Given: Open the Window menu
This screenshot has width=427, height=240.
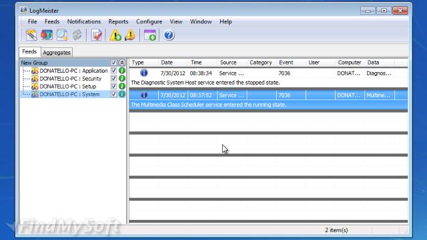Looking at the screenshot, I should click(x=201, y=21).
